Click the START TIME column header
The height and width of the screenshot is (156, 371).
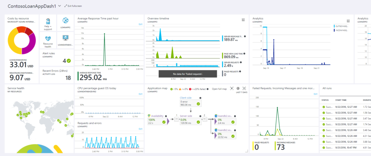(341, 100)
